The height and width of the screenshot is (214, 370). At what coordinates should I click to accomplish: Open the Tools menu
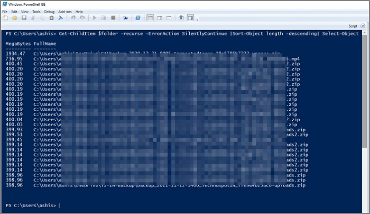click(x=36, y=11)
